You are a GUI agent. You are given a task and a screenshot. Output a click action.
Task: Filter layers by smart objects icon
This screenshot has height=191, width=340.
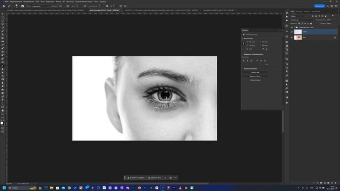326,16
